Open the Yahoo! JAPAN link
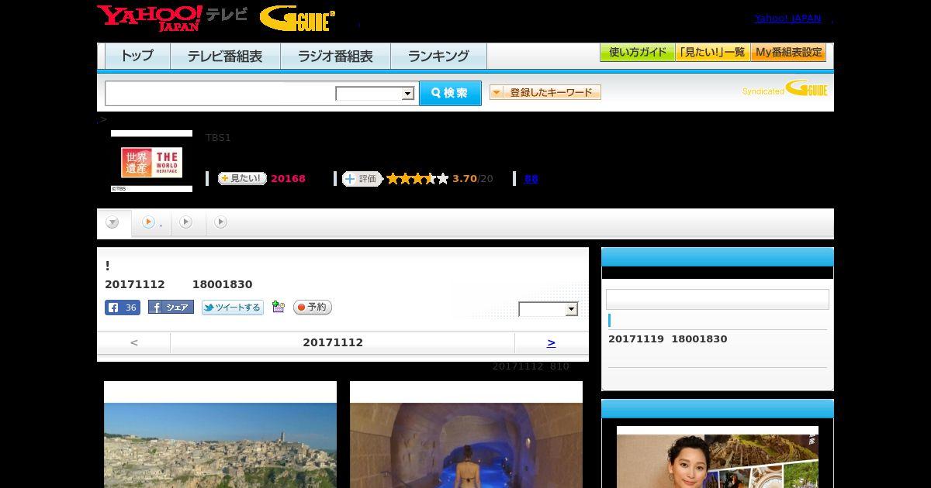This screenshot has width=931, height=488. coord(787,19)
